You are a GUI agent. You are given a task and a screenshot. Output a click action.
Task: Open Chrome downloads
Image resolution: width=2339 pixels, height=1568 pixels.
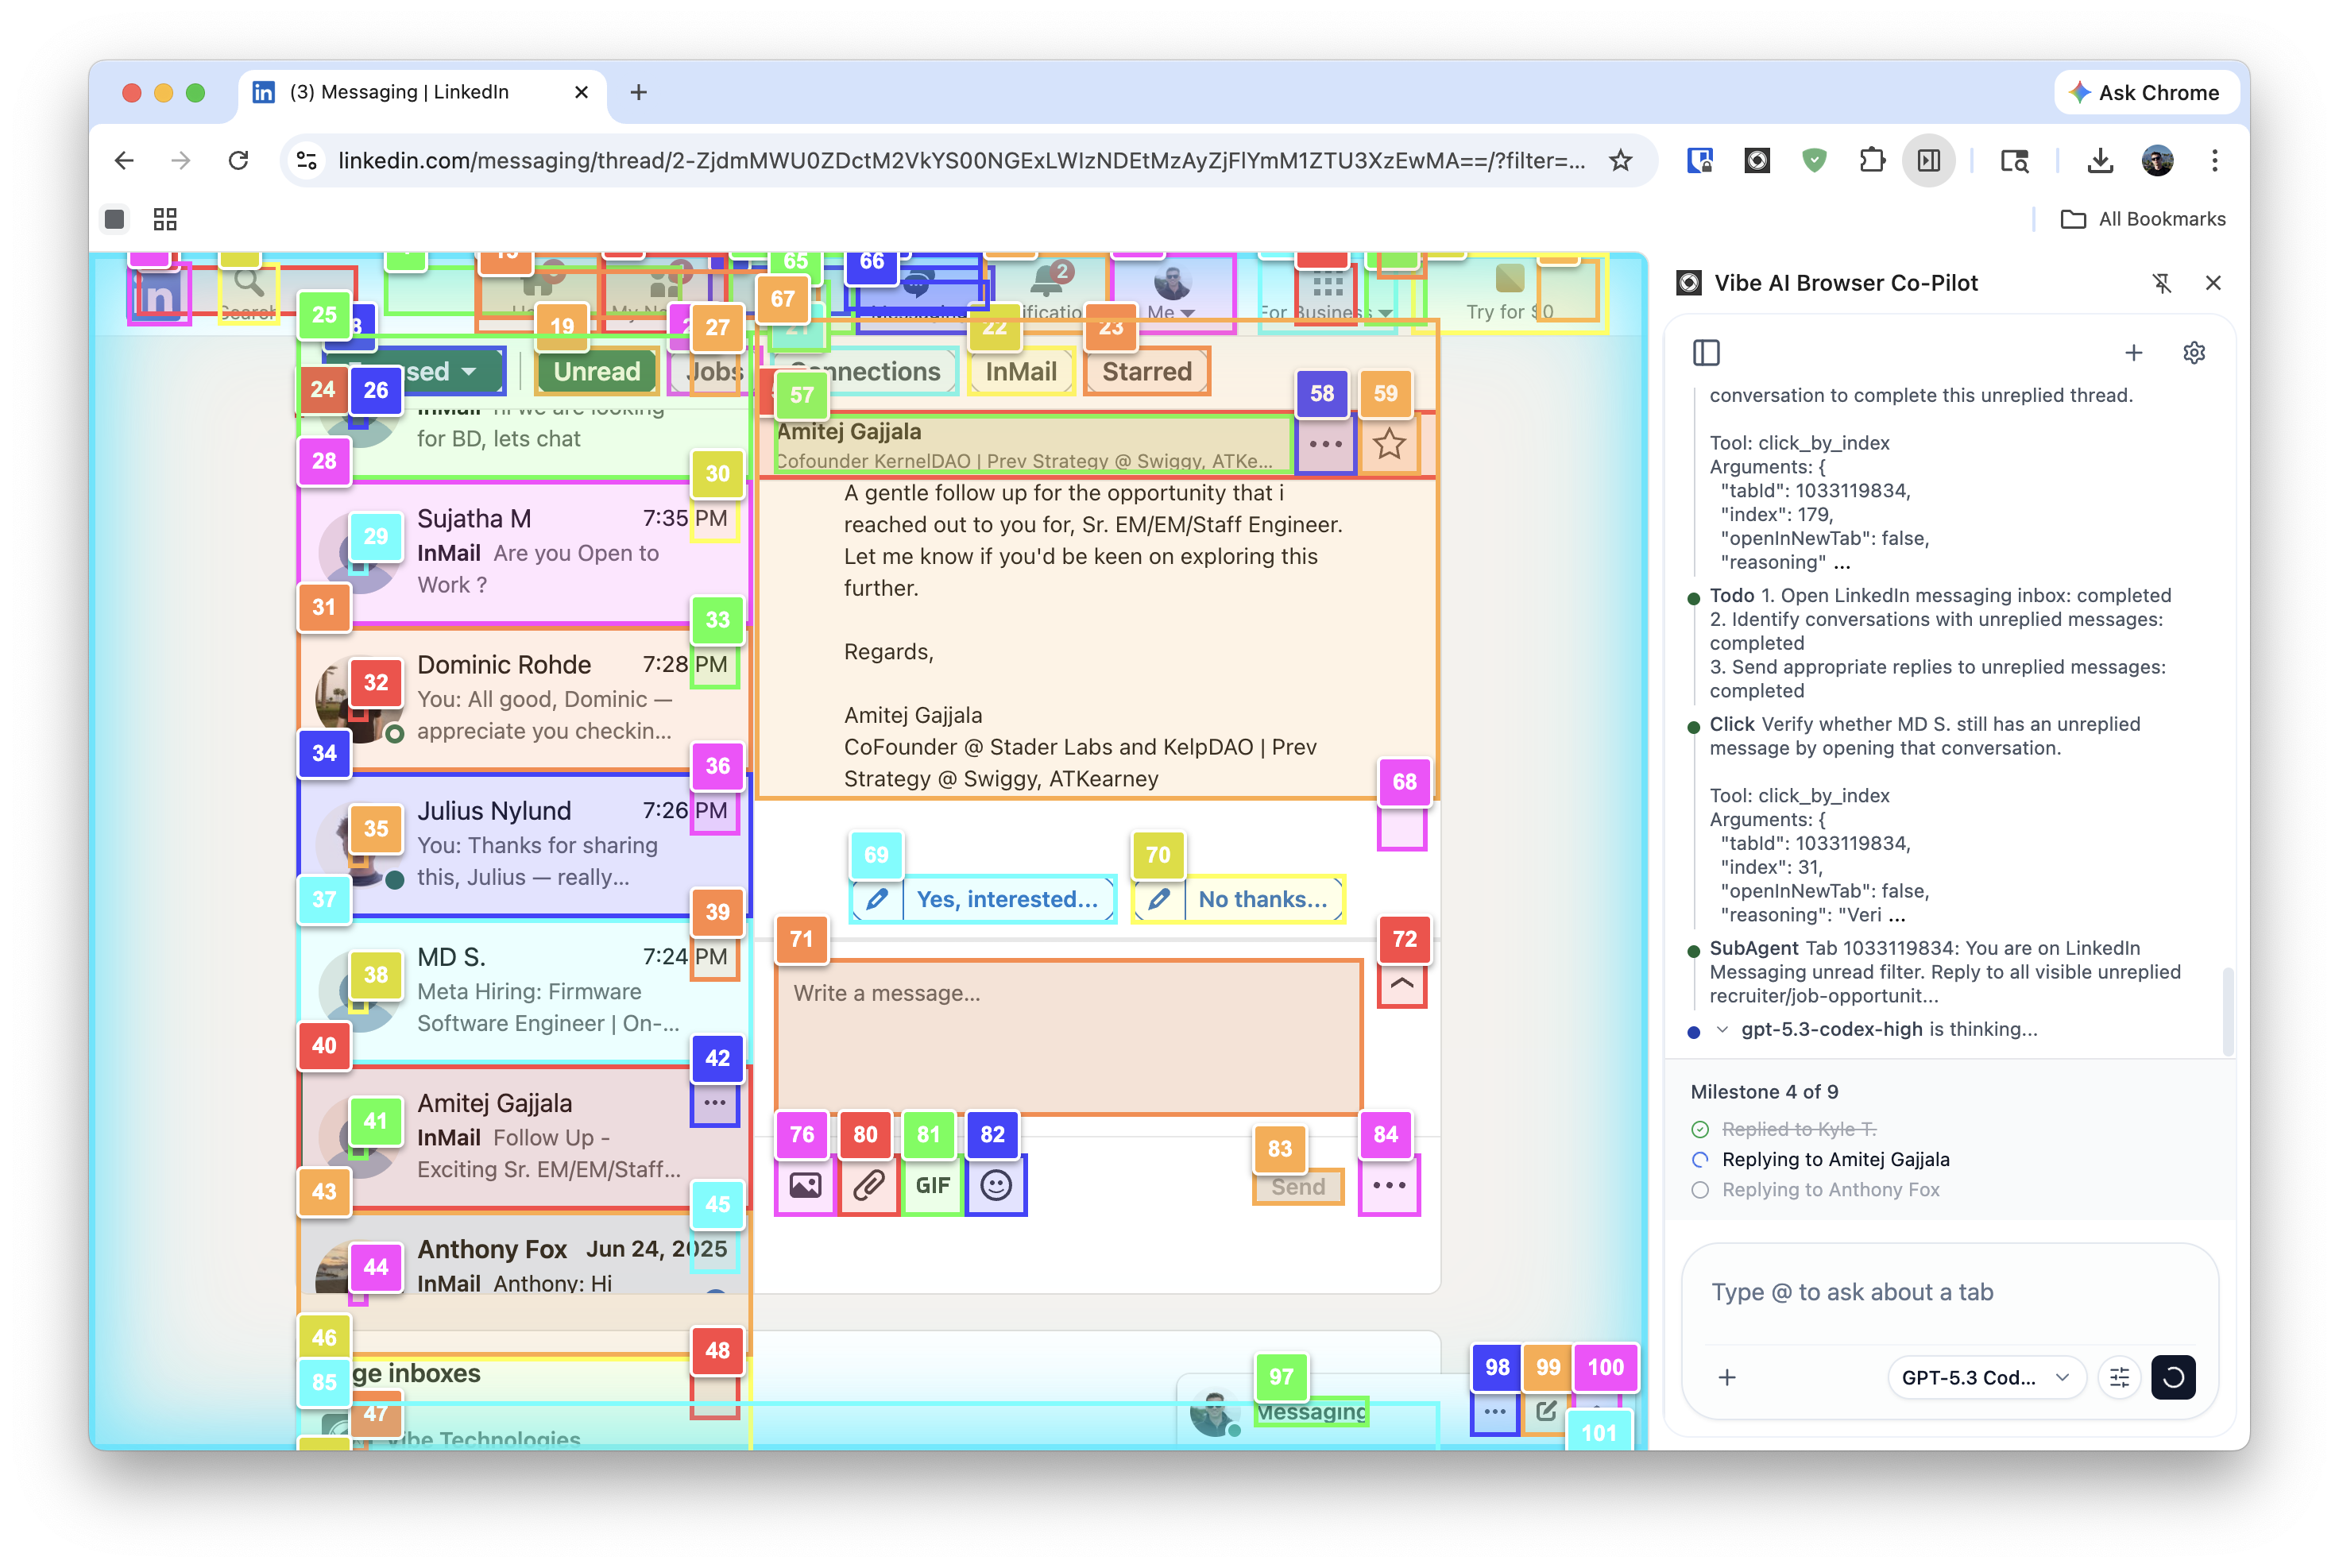(x=2099, y=160)
